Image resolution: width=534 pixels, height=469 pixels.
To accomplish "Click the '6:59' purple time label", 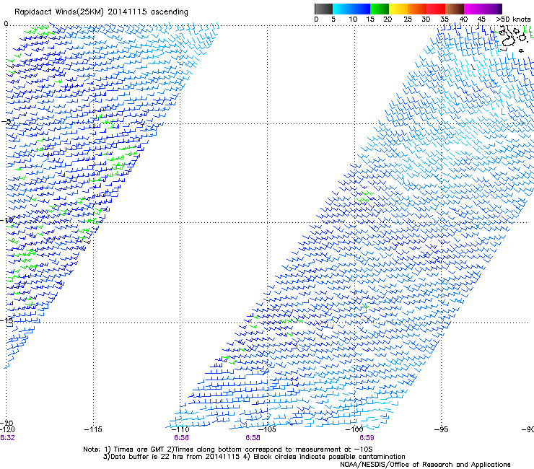I will click(367, 438).
